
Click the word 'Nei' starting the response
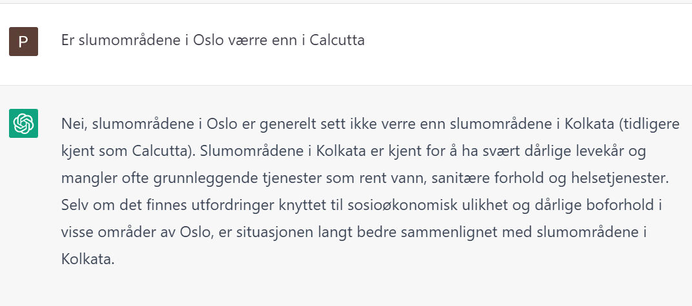(71, 124)
